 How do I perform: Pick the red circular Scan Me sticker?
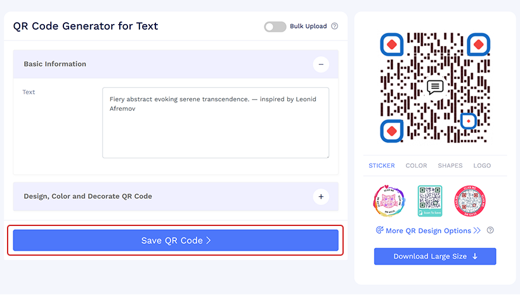click(470, 201)
